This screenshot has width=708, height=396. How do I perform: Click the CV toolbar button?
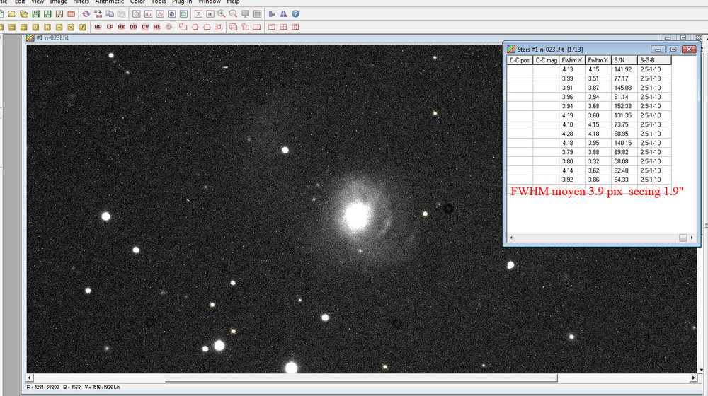[145, 27]
